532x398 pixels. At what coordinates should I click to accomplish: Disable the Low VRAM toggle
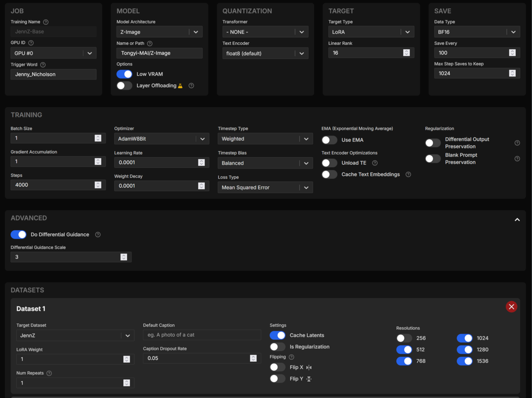[x=124, y=74]
